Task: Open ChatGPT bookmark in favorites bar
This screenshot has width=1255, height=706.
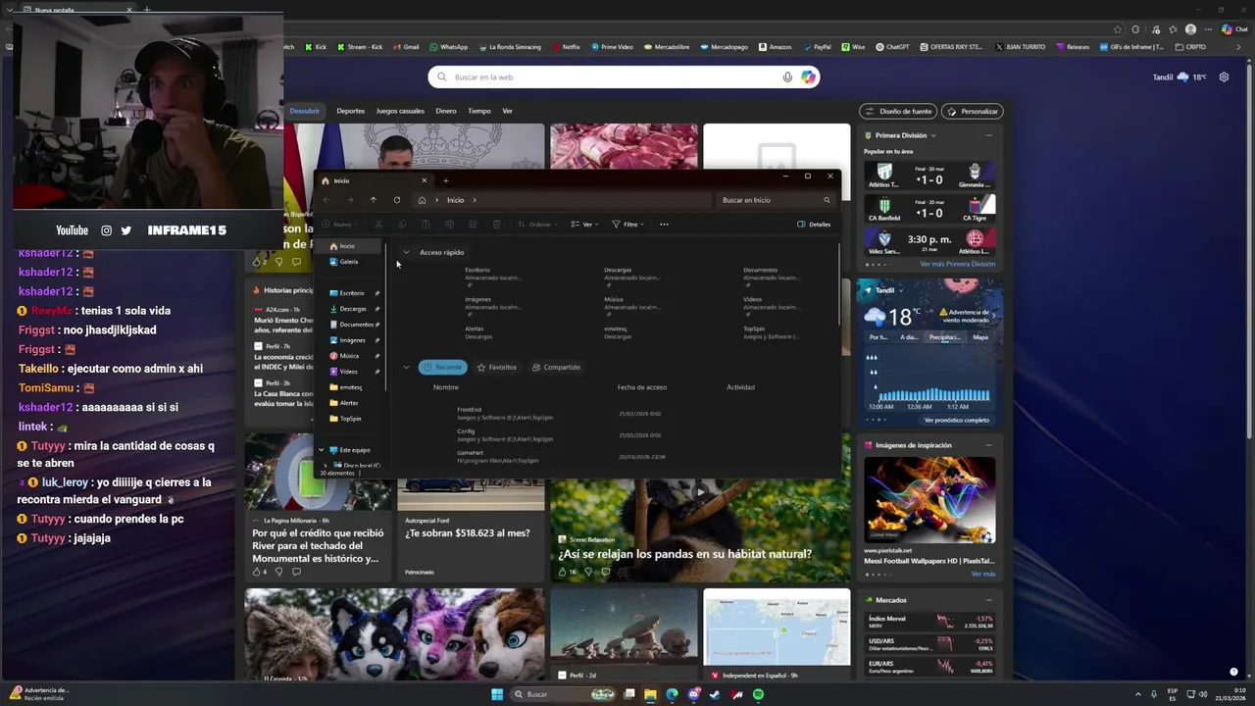Action: (x=892, y=47)
